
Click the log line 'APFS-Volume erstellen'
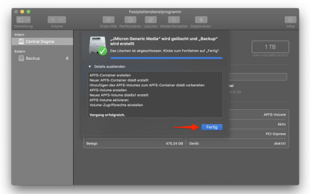(x=108, y=90)
